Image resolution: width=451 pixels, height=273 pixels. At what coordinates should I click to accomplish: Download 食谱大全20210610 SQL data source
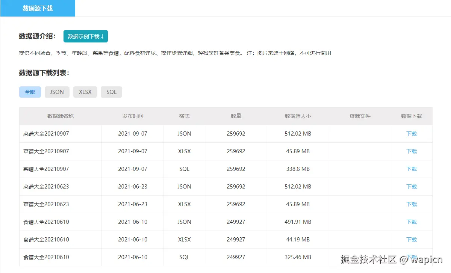point(412,257)
